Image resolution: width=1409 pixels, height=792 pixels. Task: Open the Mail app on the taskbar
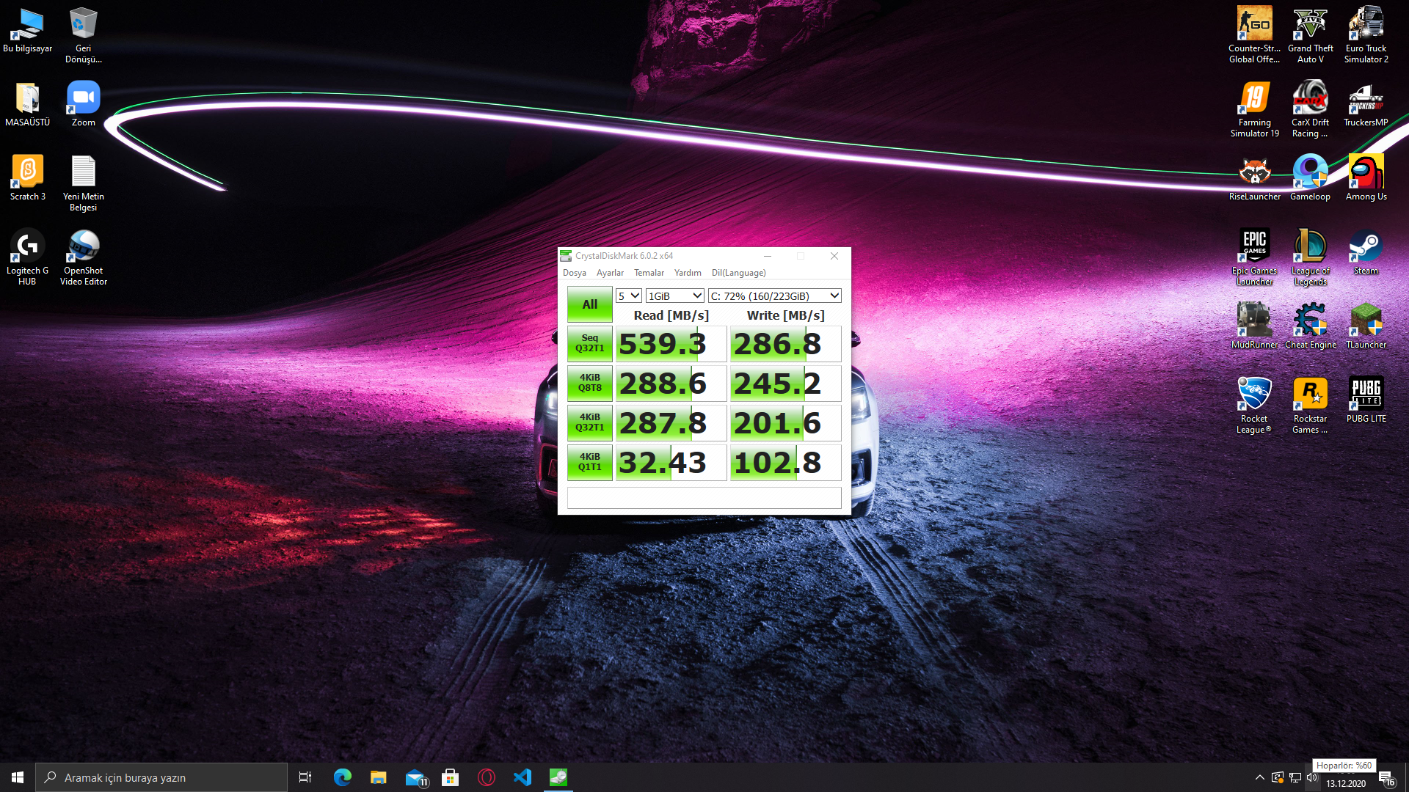tap(415, 777)
